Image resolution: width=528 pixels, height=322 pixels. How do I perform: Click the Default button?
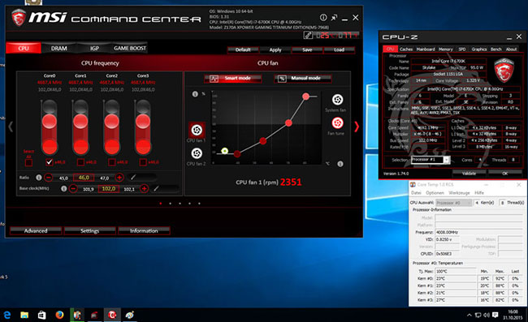point(243,49)
